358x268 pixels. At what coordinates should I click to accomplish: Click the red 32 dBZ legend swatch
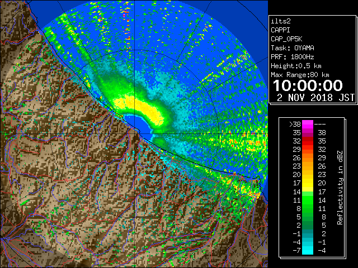click(x=308, y=141)
